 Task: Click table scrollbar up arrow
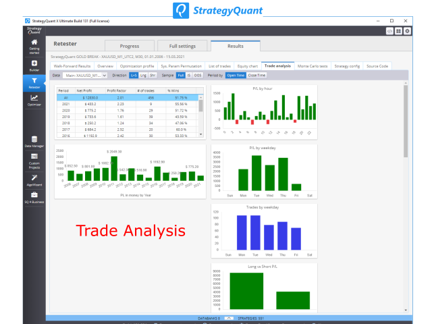[x=201, y=97]
